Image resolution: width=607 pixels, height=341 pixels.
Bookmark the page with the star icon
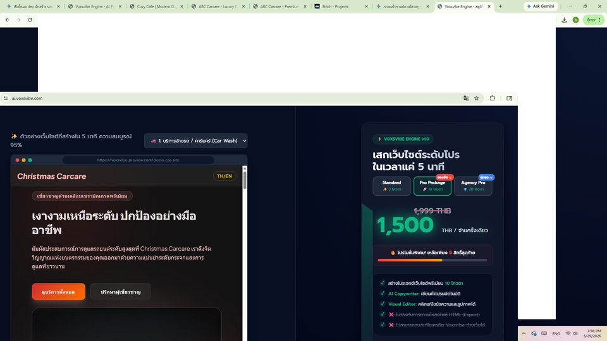point(477,99)
